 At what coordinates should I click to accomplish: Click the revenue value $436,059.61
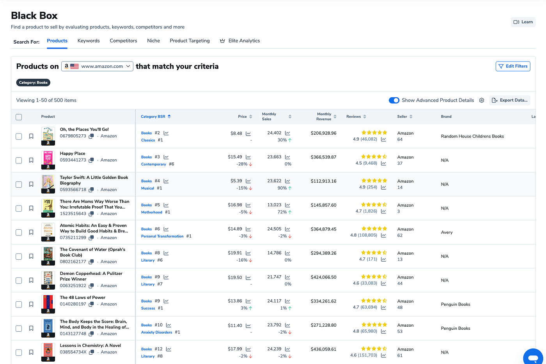point(323,349)
